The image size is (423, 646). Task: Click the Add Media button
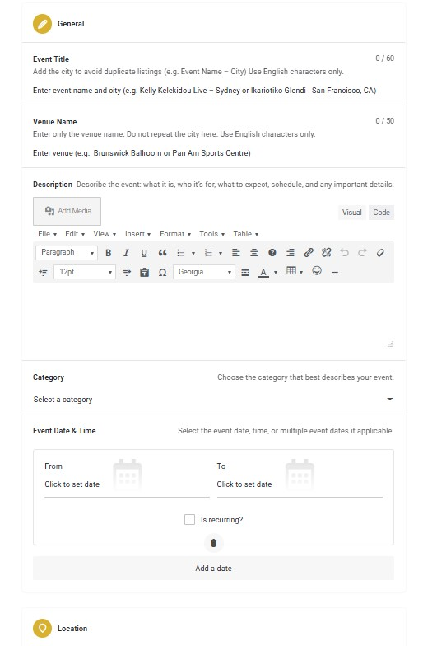67,211
